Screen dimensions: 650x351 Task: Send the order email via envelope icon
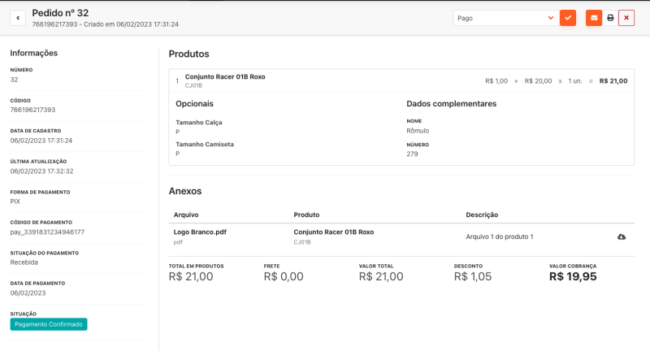pos(594,18)
